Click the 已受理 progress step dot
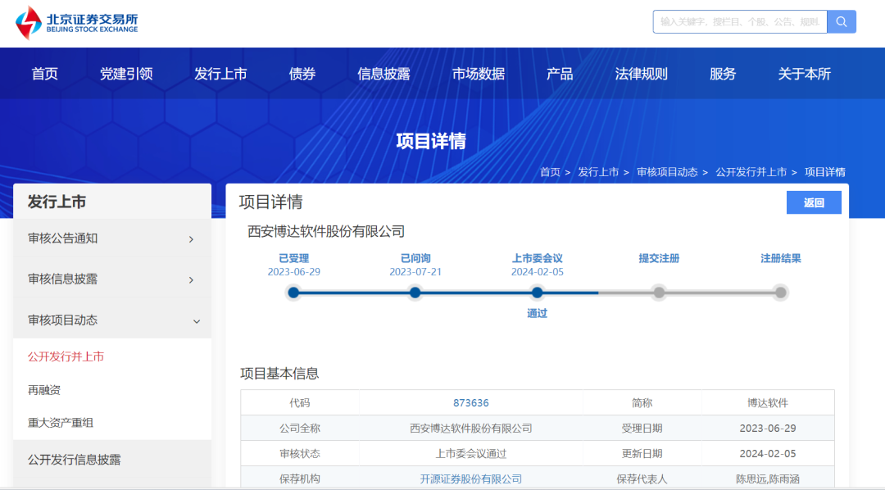The image size is (885, 490). coord(293,293)
